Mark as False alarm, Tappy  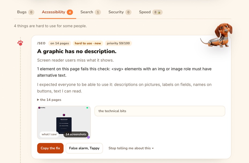[84, 148]
